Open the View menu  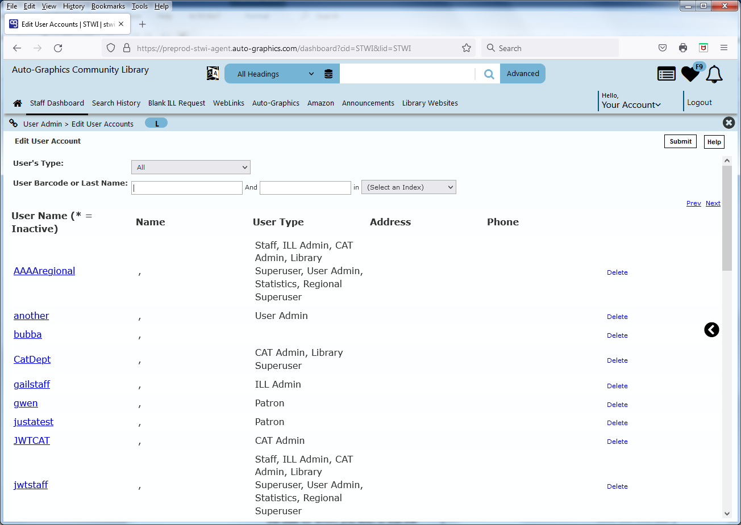point(49,6)
